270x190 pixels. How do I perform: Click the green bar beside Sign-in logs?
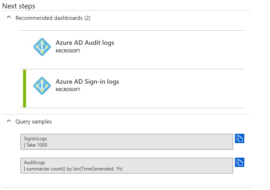(x=24, y=89)
